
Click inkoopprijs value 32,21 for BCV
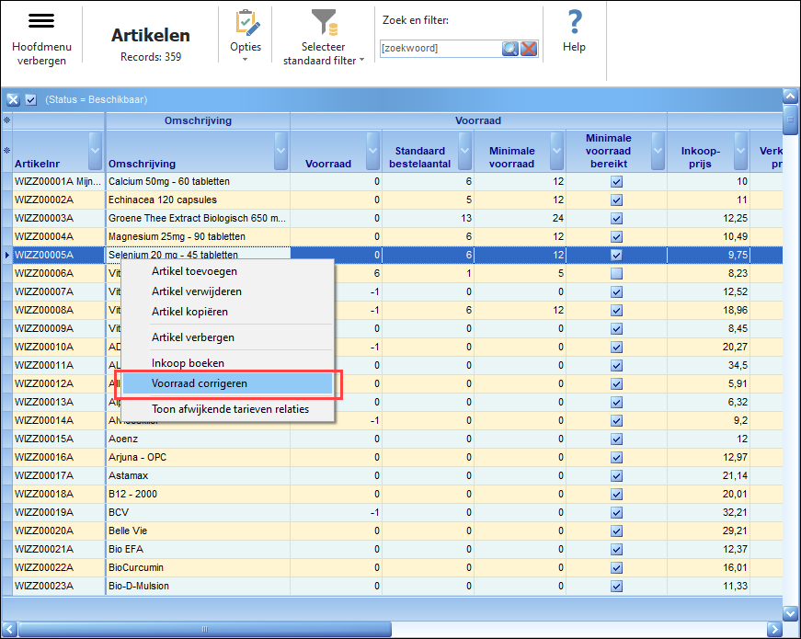[x=708, y=512]
